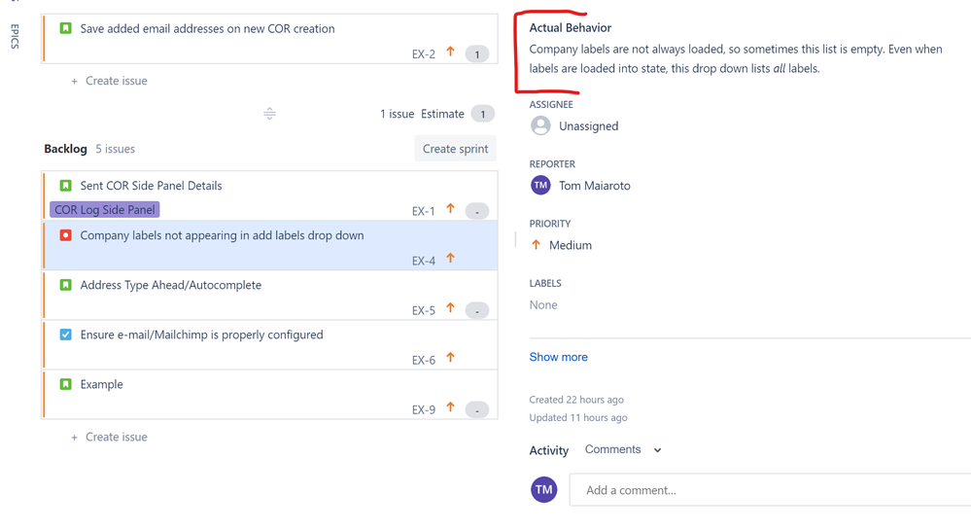Click the unassigned avatar icon under Assignee

pyautogui.click(x=540, y=125)
